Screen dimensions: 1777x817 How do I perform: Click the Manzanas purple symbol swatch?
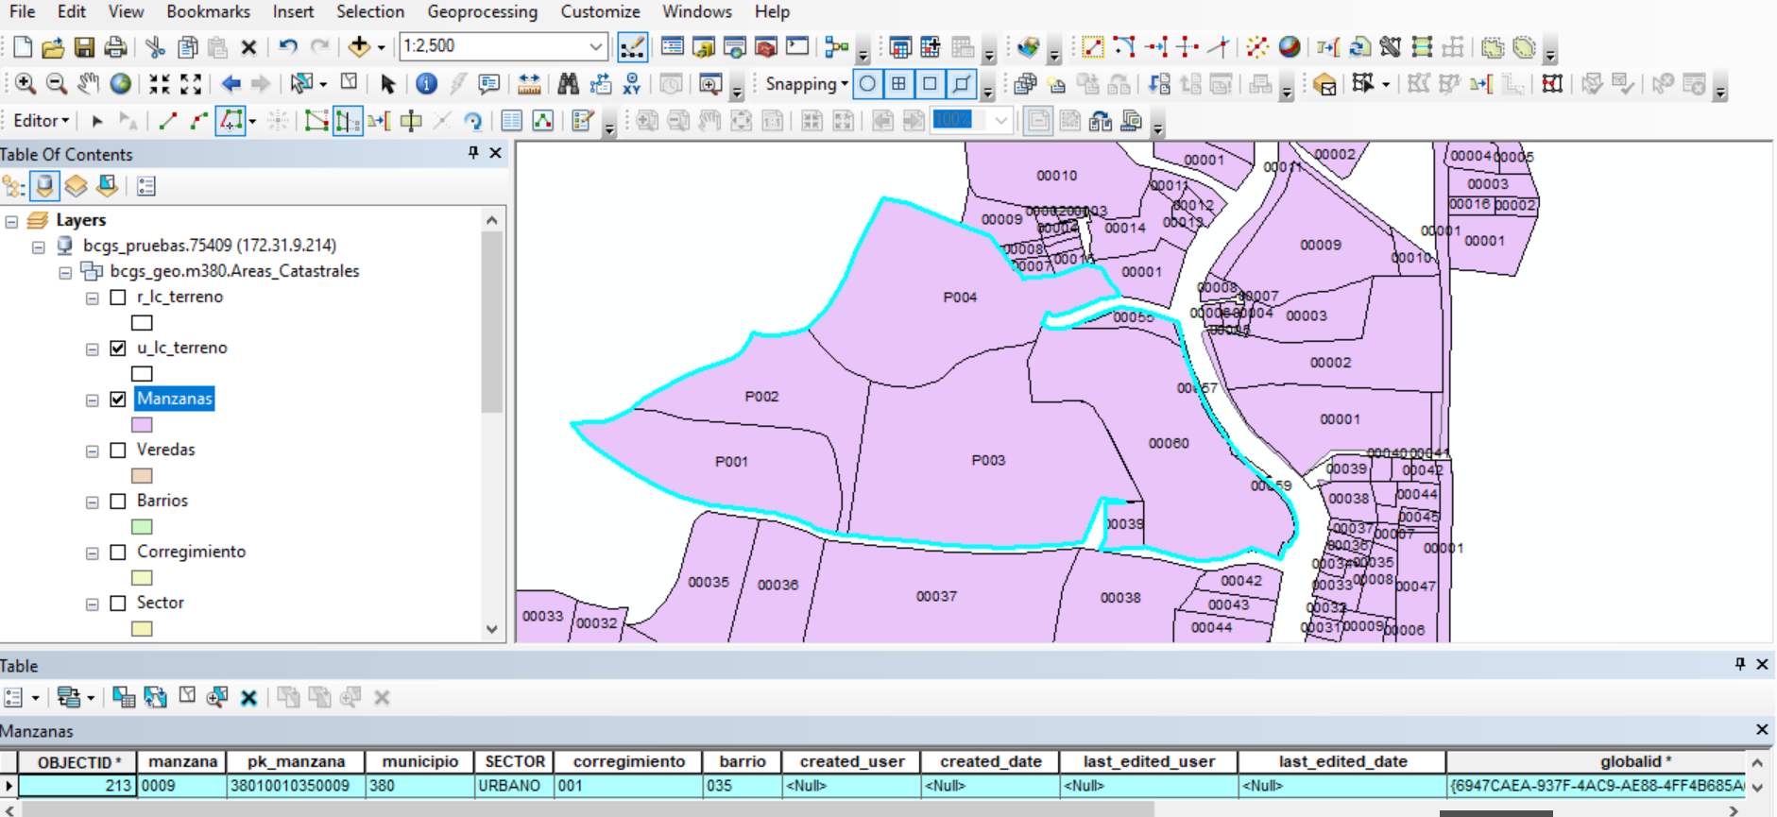(142, 425)
